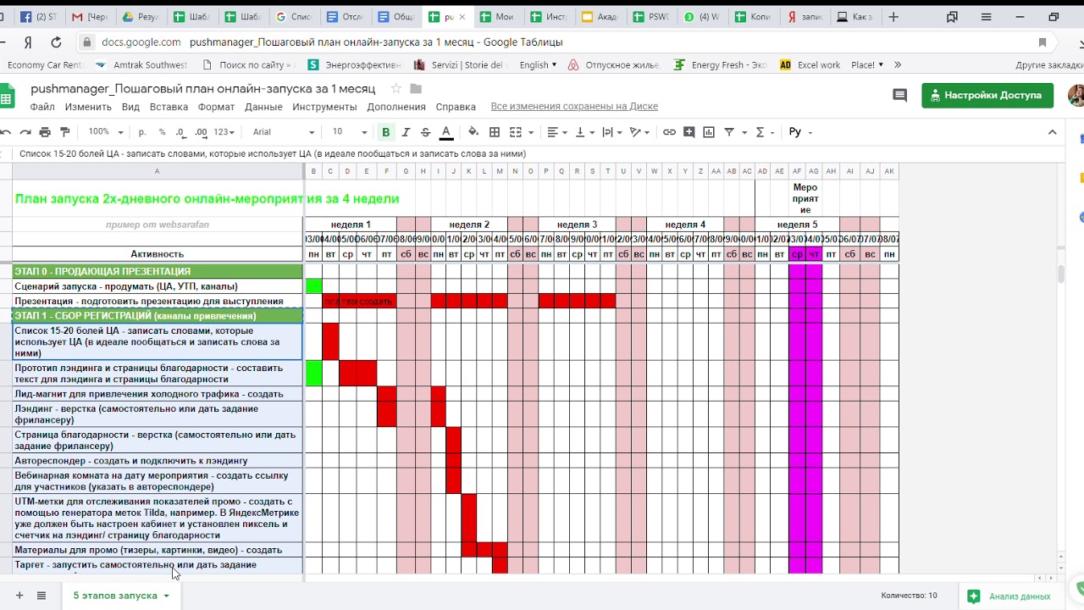Open the 123 number formats dropdown

click(x=224, y=132)
